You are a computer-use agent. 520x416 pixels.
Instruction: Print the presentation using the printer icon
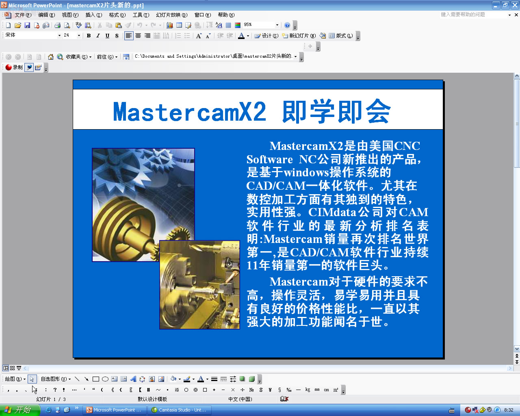(x=57, y=25)
